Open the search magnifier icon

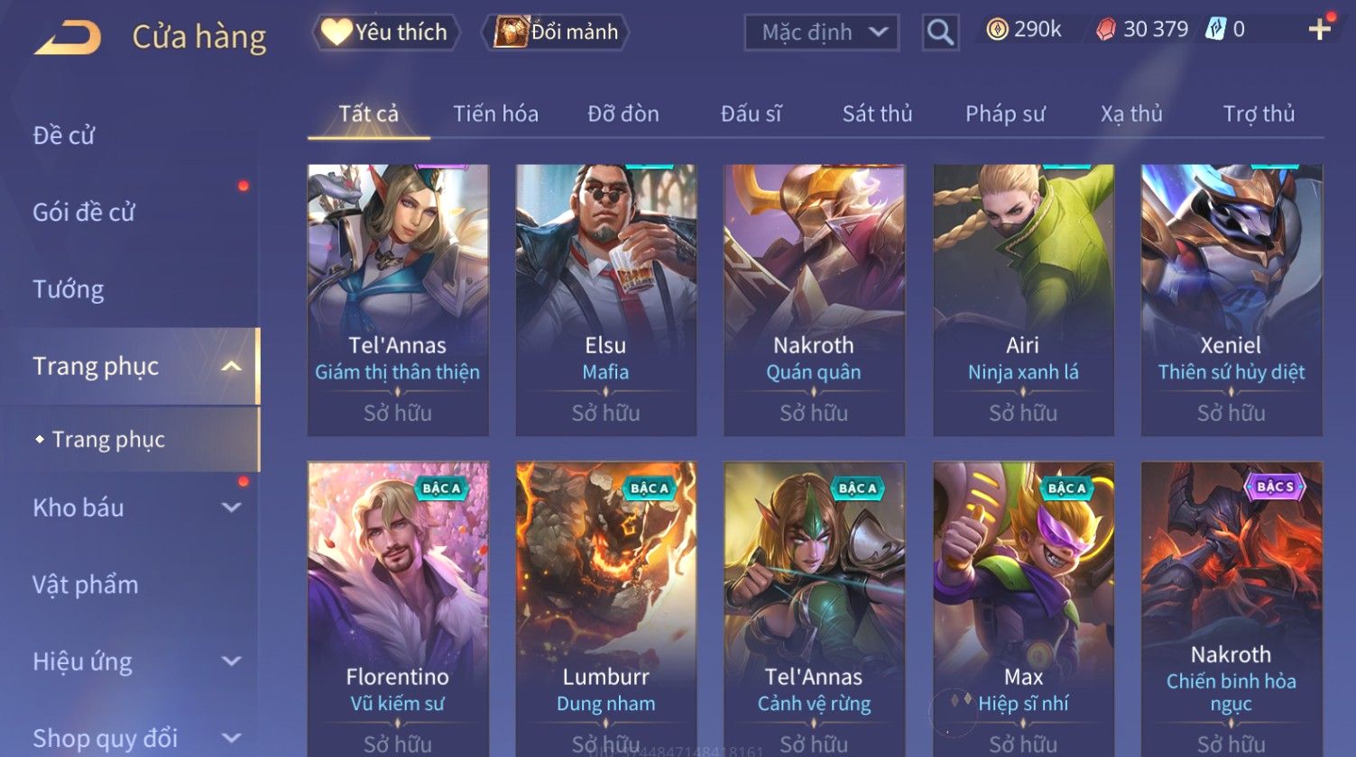click(940, 32)
